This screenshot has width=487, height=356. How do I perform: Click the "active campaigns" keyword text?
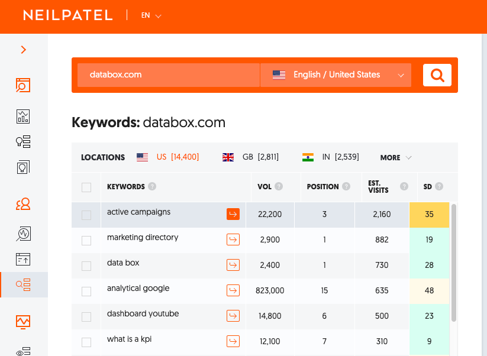[138, 212]
